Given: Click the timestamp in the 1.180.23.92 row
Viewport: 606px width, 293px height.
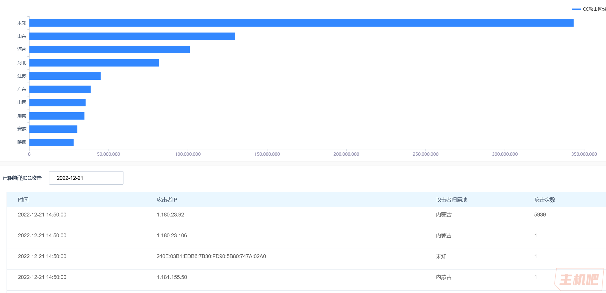Looking at the screenshot, I should pyautogui.click(x=42, y=215).
